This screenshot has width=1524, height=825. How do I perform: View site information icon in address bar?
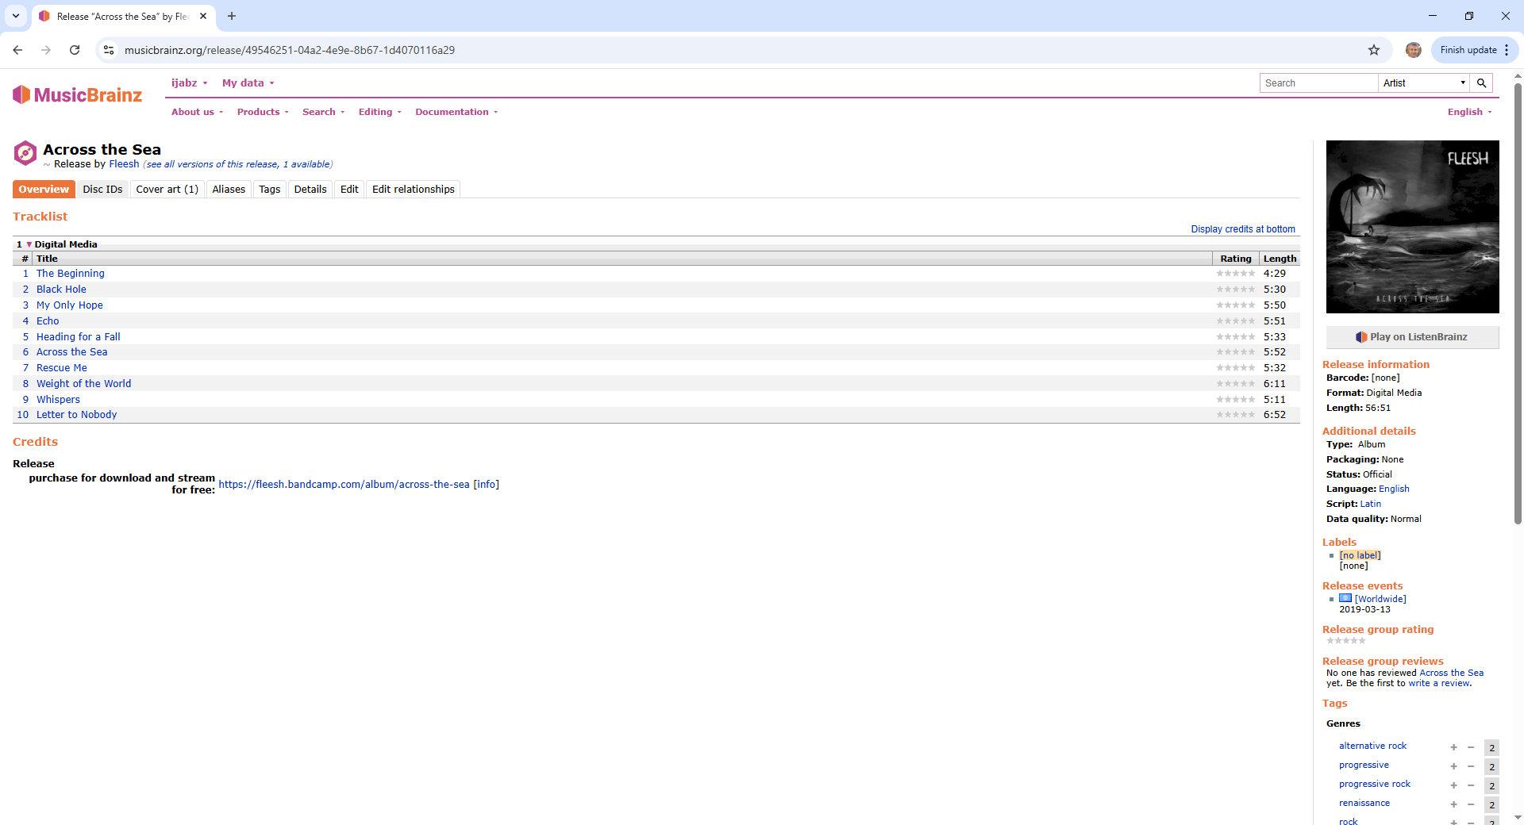(x=109, y=50)
